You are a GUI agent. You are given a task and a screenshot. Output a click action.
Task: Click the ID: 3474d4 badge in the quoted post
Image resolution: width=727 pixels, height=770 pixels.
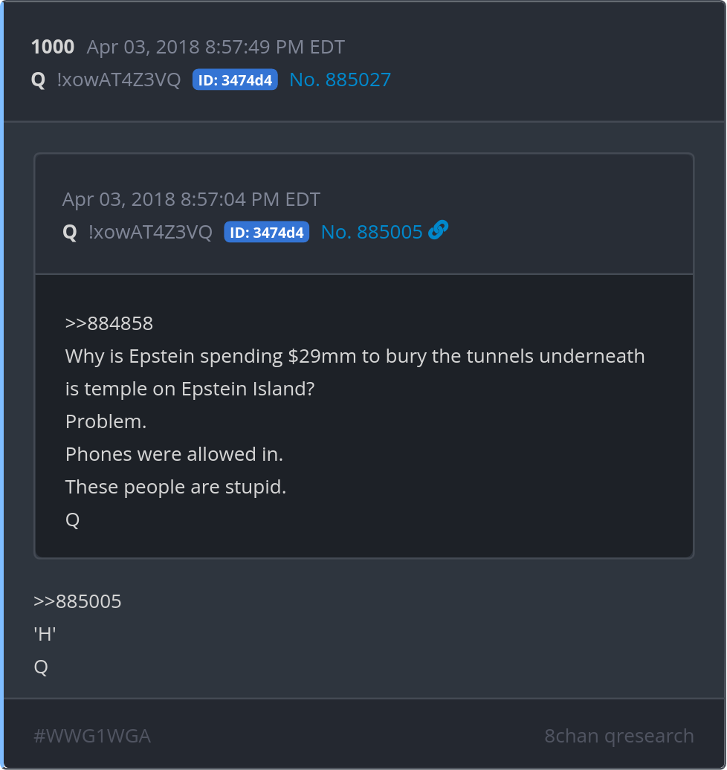pos(266,233)
